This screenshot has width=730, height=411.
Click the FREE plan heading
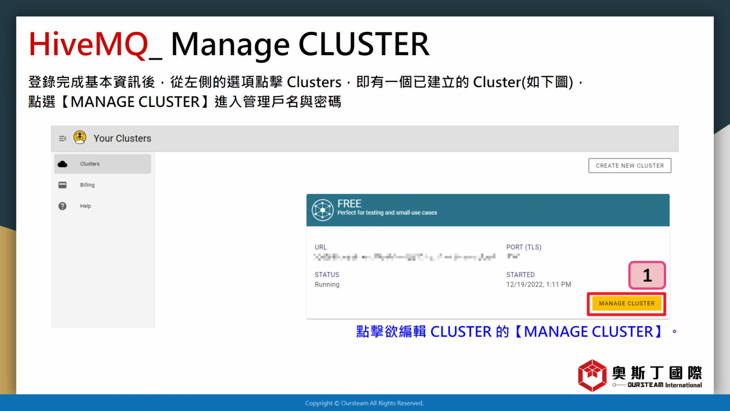[349, 204]
